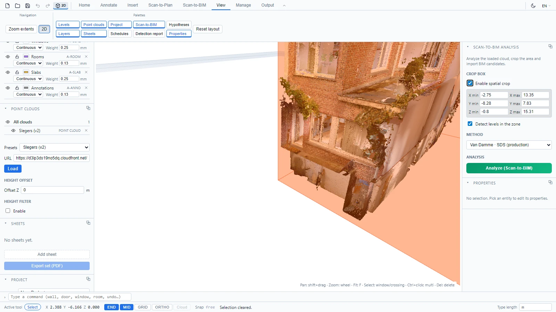
Task: Open the Annotate ribbon tab
Action: point(109,5)
